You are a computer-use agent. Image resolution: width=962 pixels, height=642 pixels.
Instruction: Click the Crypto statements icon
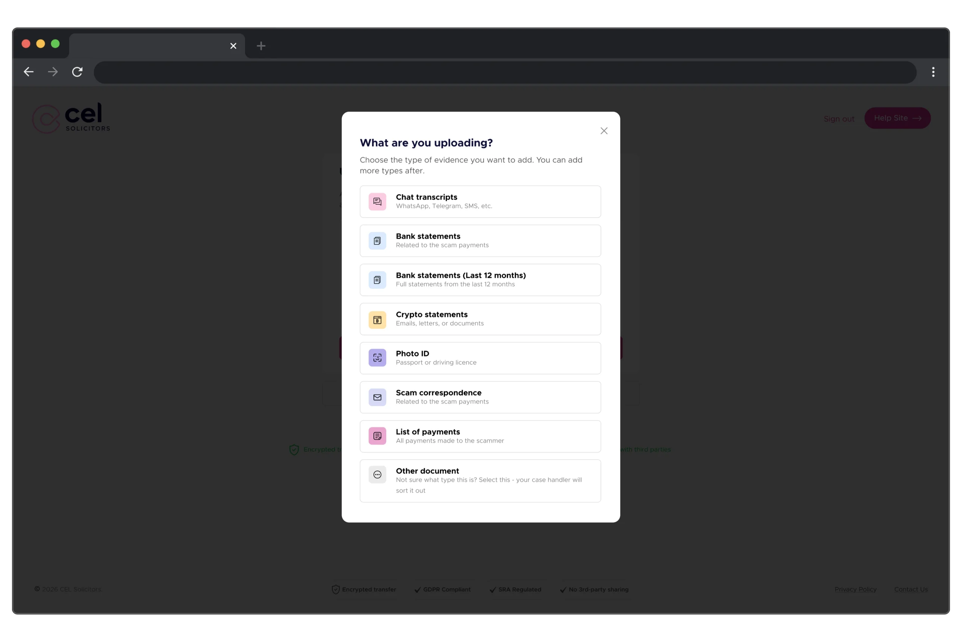pos(377,320)
